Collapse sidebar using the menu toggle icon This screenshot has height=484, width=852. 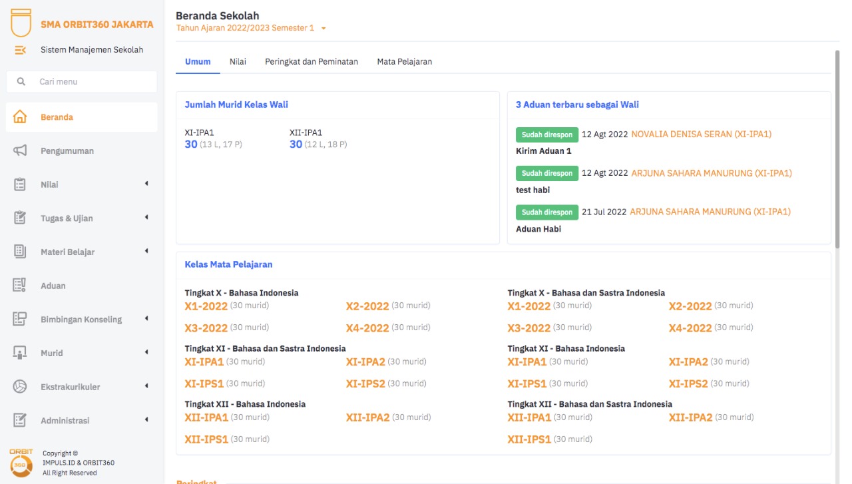(20, 50)
